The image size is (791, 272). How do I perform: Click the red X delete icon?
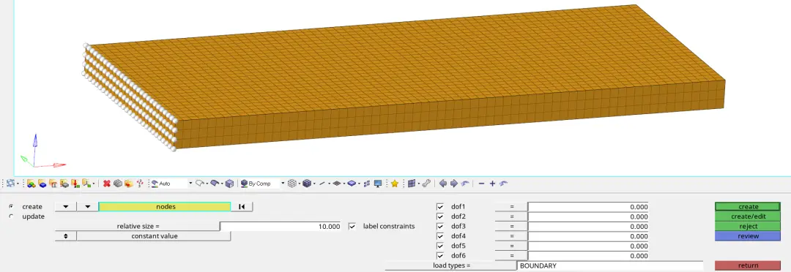106,184
